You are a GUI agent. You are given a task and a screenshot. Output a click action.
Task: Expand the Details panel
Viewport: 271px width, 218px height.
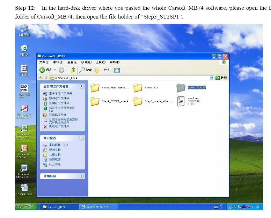[81, 176]
